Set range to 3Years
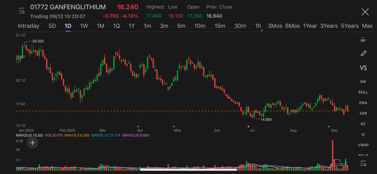 coord(329,26)
